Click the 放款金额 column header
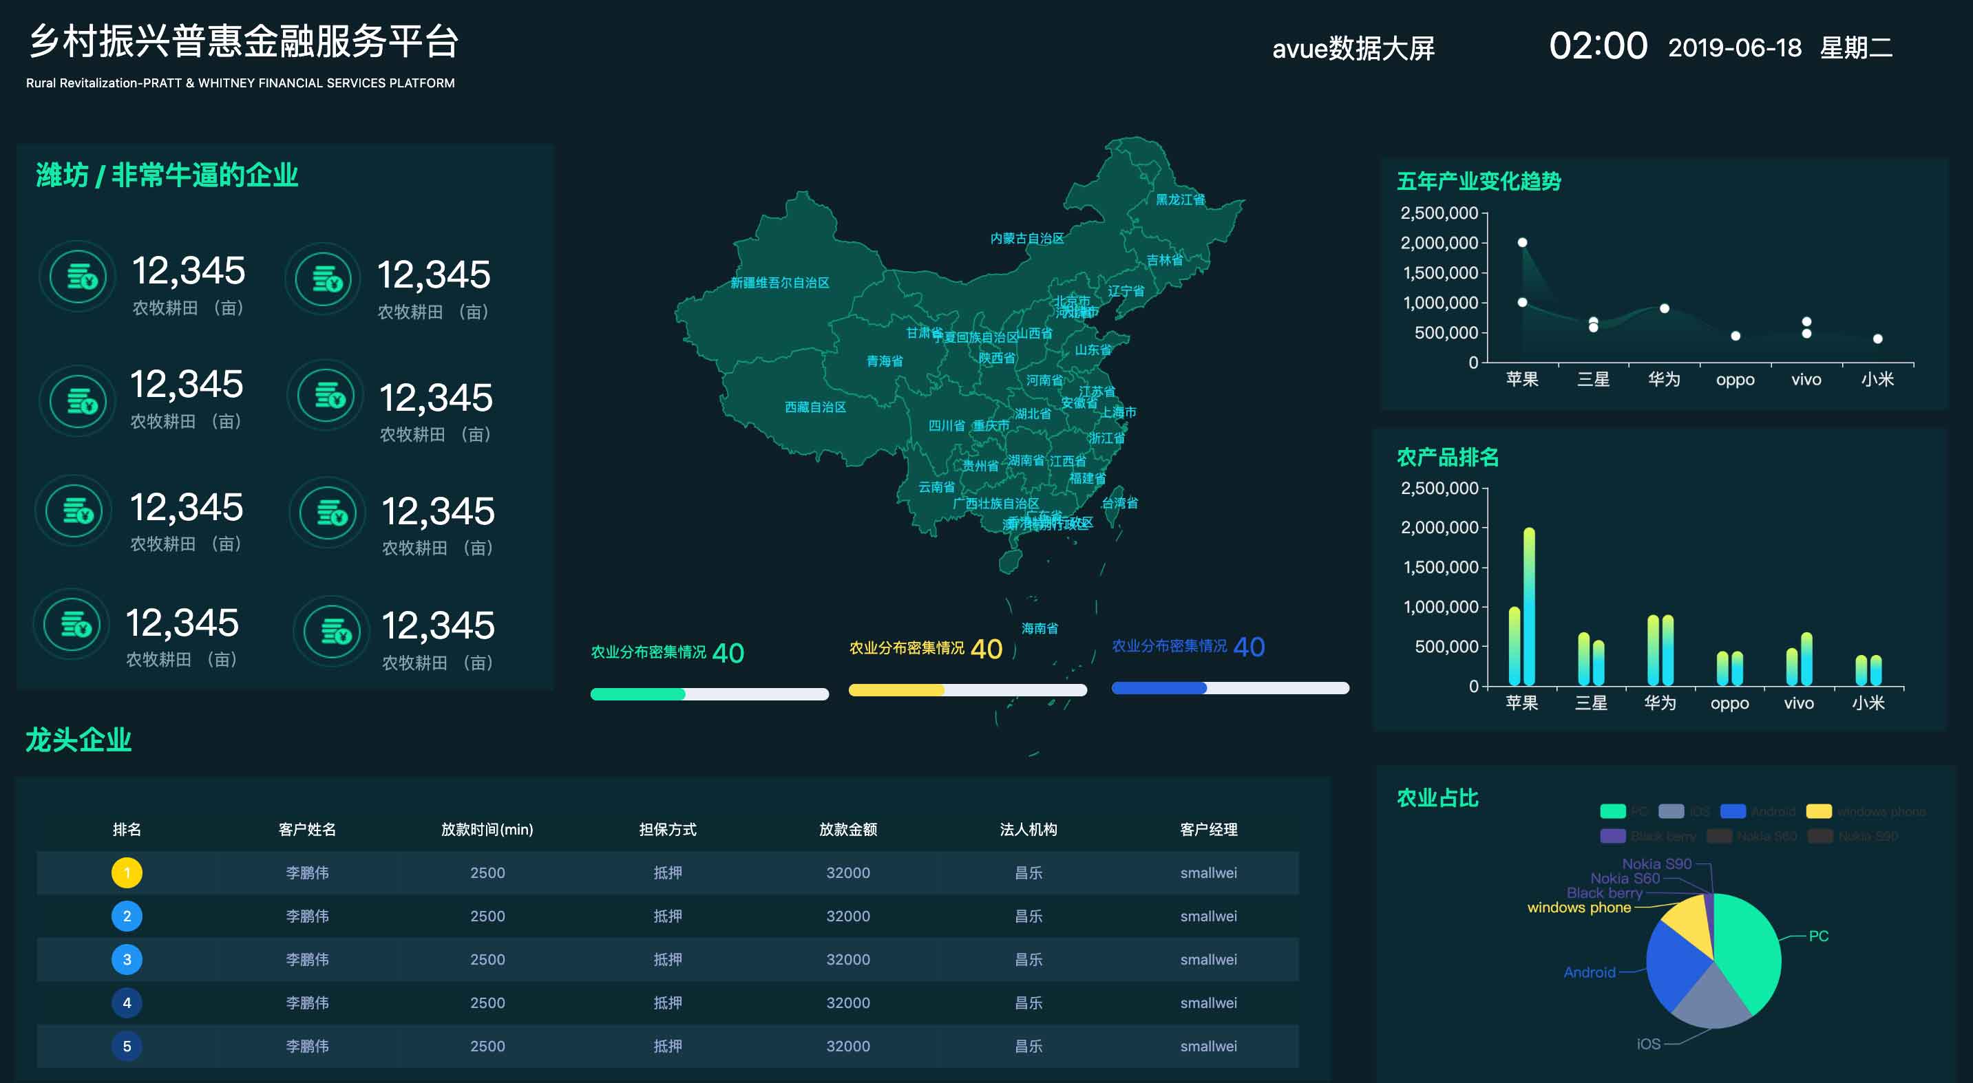The image size is (1973, 1083). [848, 829]
